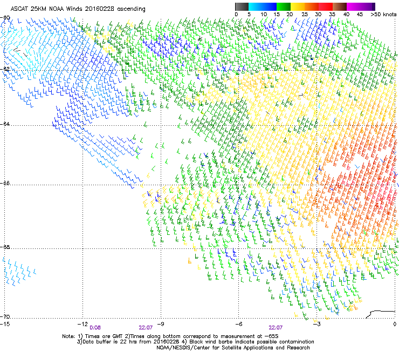
Task: Click the '-70' latitude axis label
Action: (x=5, y=316)
